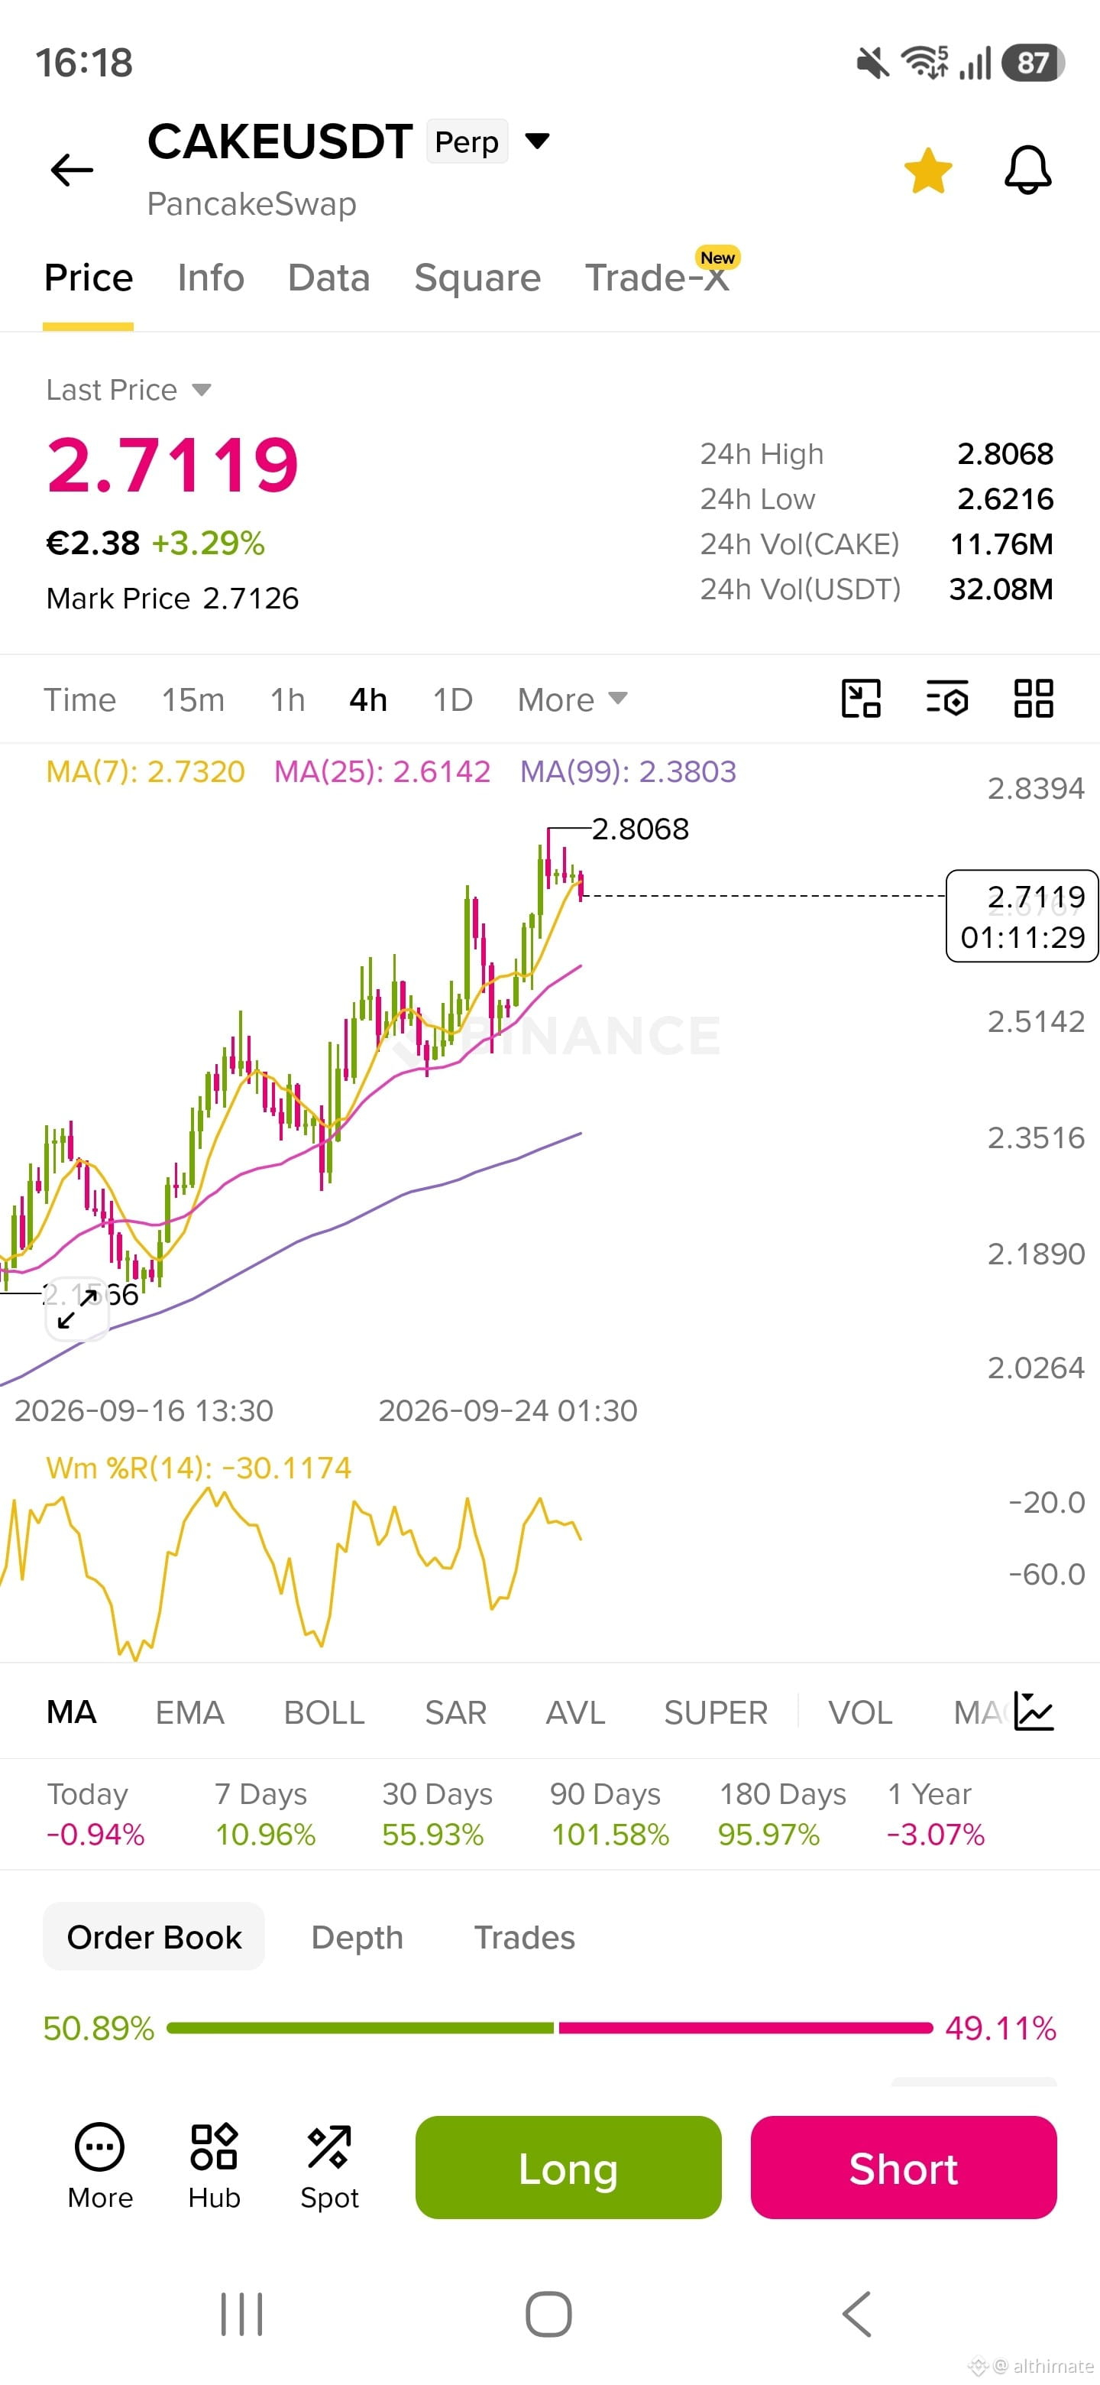Switch to the Depth tab
Image resolution: width=1100 pixels, height=2385 pixels.
pyautogui.click(x=357, y=1937)
